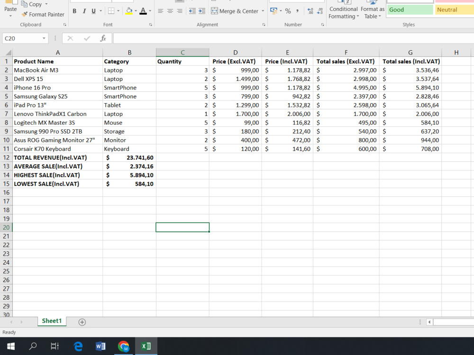Activate Format Painter

(43, 14)
